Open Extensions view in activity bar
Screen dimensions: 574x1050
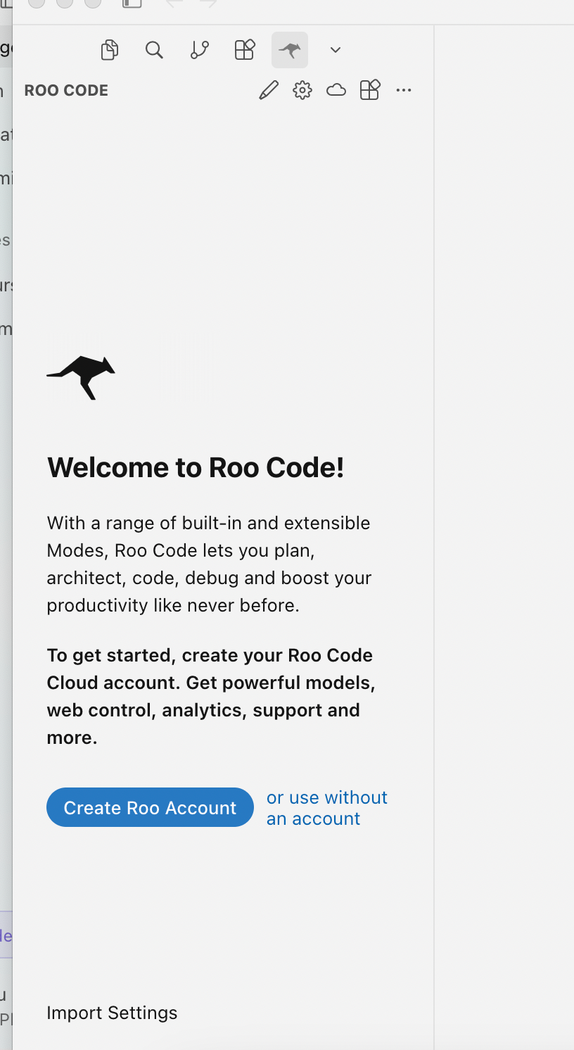tap(244, 50)
